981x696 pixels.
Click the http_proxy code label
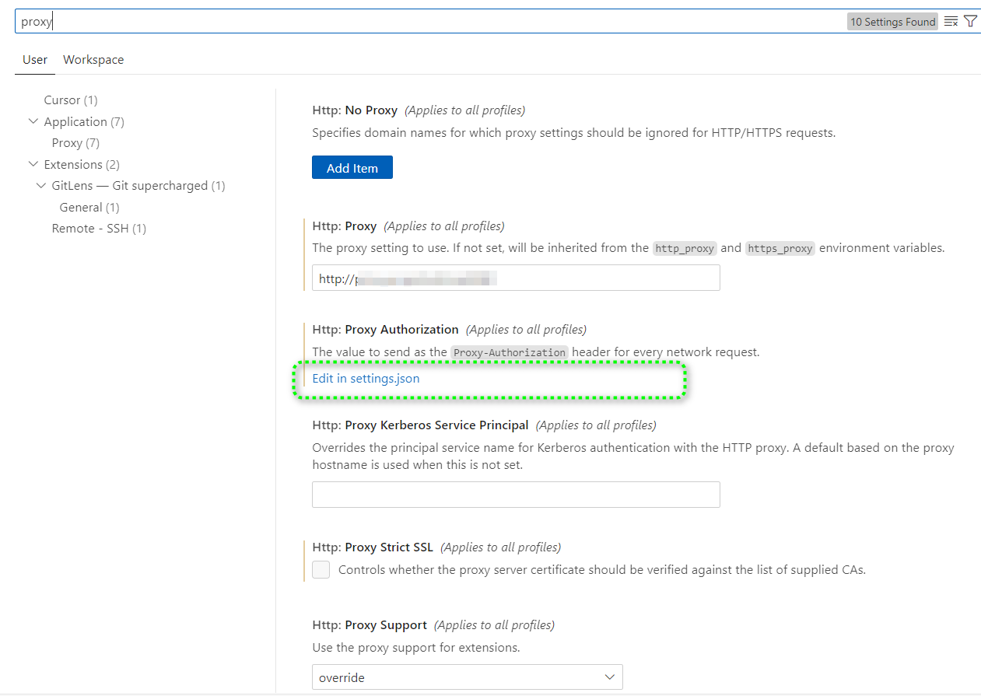pyautogui.click(x=685, y=249)
